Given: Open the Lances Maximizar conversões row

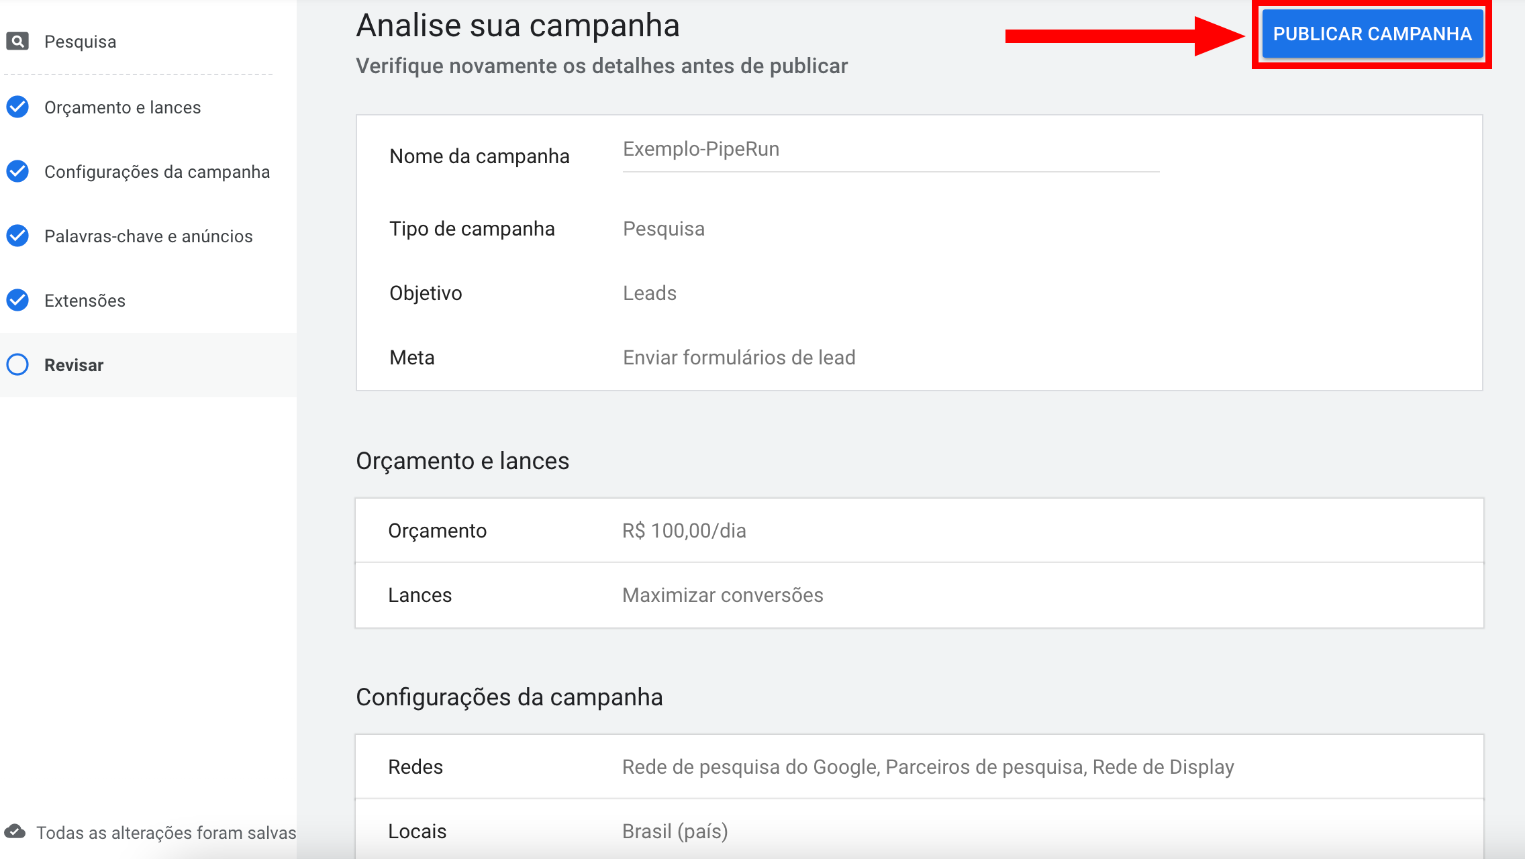Looking at the screenshot, I should pos(919,595).
